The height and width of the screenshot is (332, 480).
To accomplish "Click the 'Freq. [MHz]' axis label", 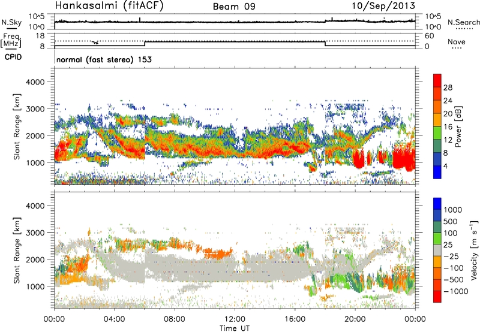I will (11, 41).
